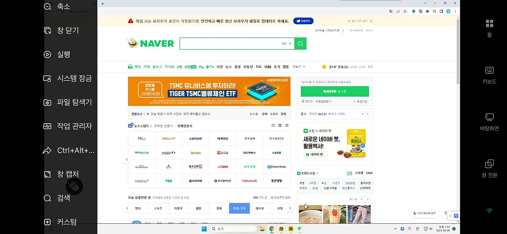Screen dimensions: 507x234
Task: Select 경제 topic tab
Action: click(x=219, y=208)
